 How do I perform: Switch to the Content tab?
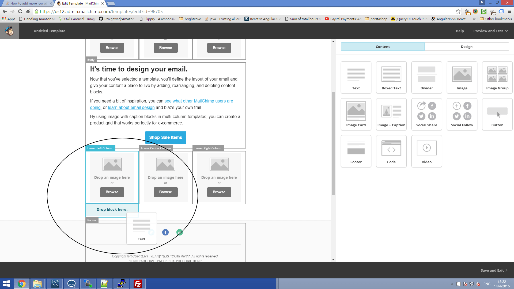tap(383, 47)
